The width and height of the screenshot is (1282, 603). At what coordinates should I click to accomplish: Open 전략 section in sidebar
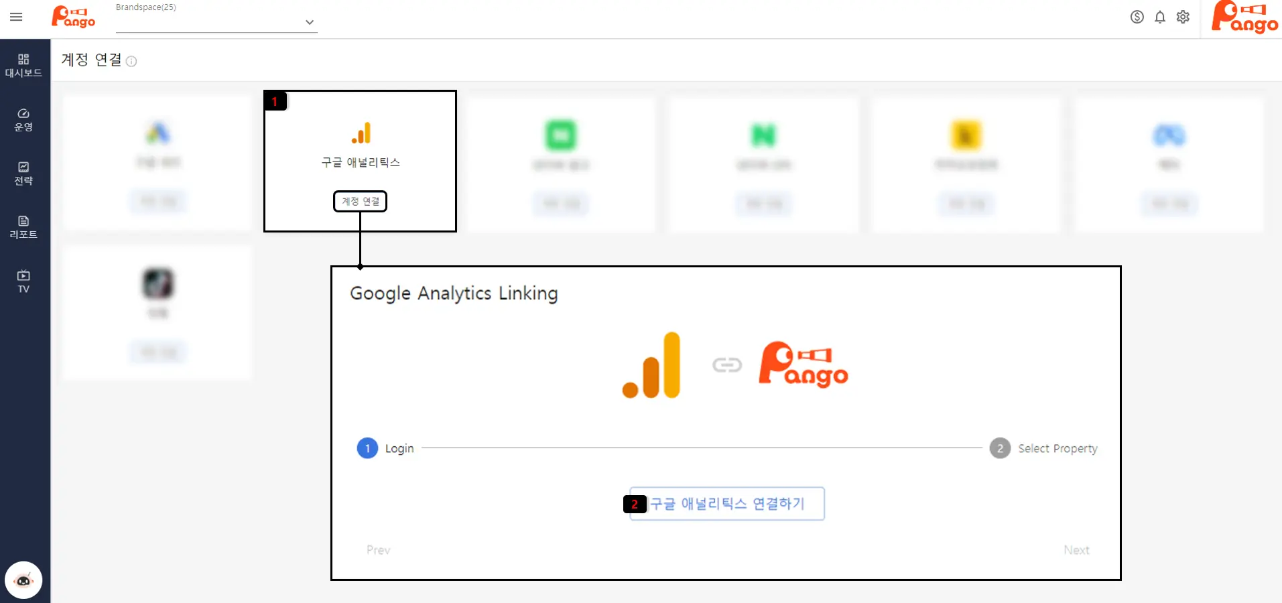(23, 173)
